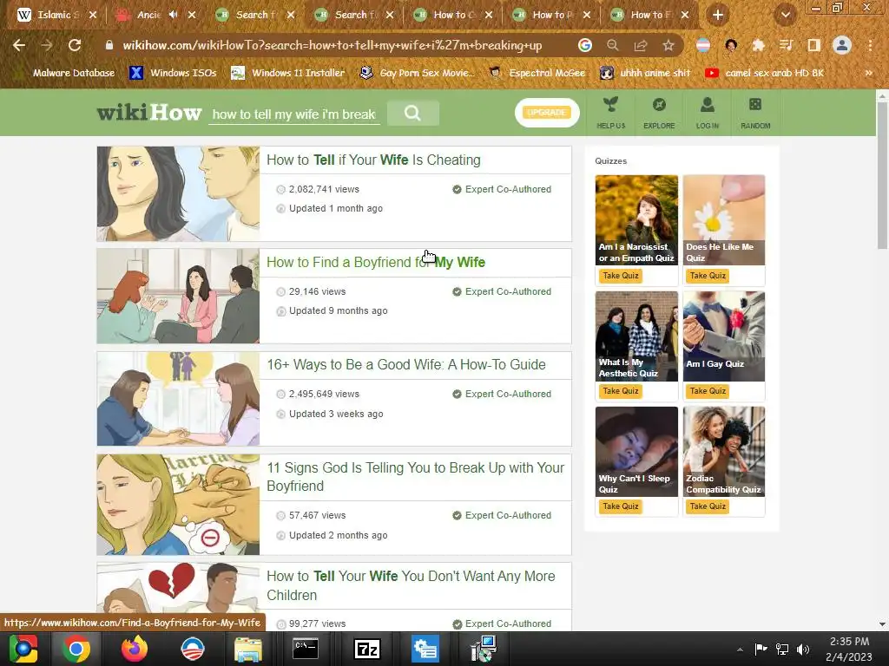Open 7-Zip from the taskbar
This screenshot has height=666, width=889.
(x=367, y=649)
